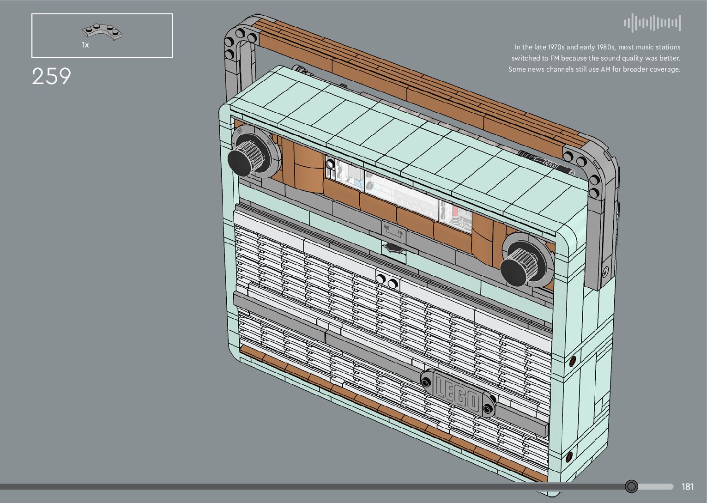Click the two studs in the grille center

(387, 281)
